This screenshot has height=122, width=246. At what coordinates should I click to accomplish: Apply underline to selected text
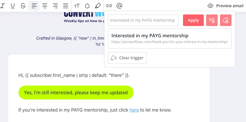click(13, 6)
